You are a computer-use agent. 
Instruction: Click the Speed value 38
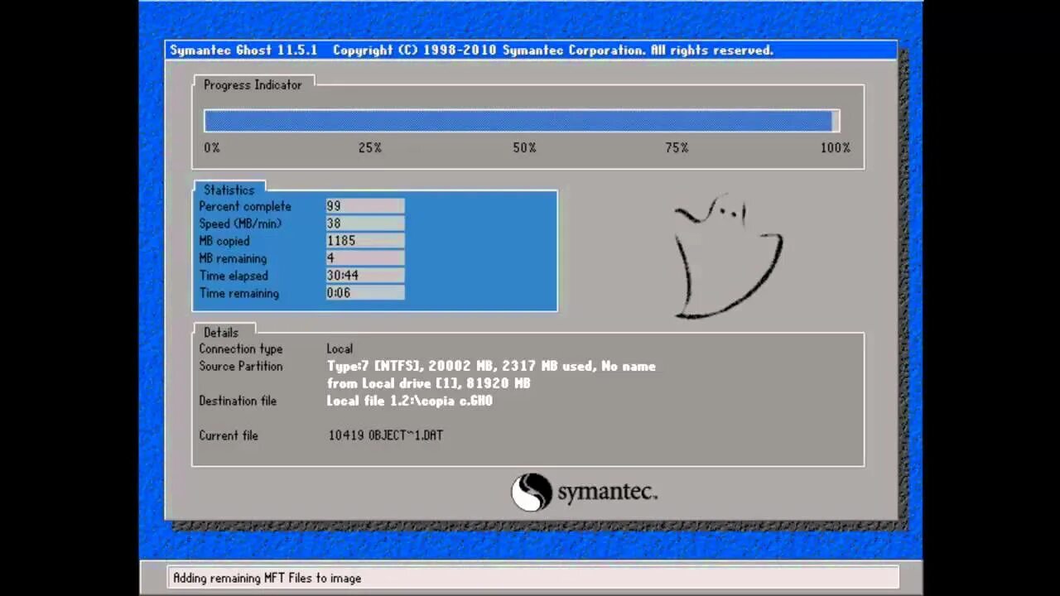365,223
